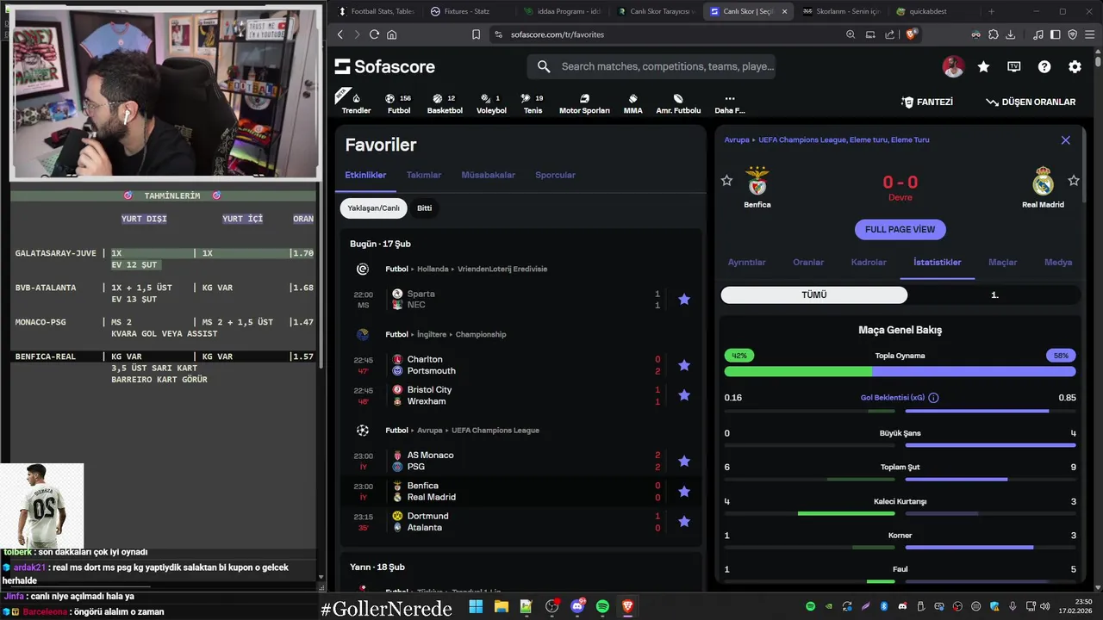Select the Tenis sport icon
Viewport: 1103px width, 620px height.
coord(533,103)
